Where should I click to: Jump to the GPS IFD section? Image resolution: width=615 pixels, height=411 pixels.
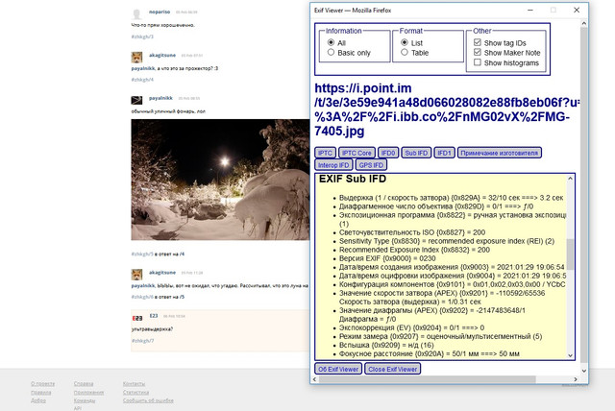[371, 165]
